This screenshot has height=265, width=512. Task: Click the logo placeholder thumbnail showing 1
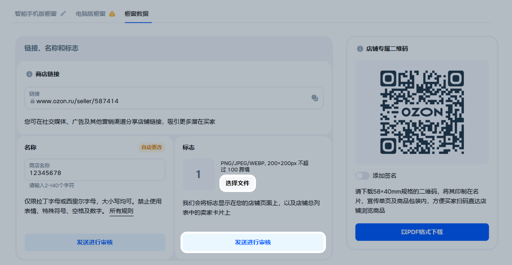tap(198, 174)
